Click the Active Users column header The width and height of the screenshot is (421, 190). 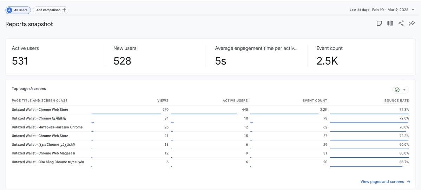(x=235, y=101)
